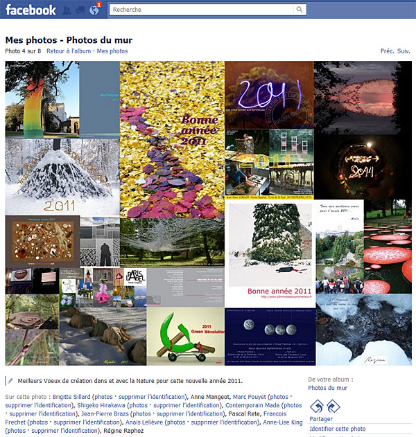Click the facebook logo

31,10
